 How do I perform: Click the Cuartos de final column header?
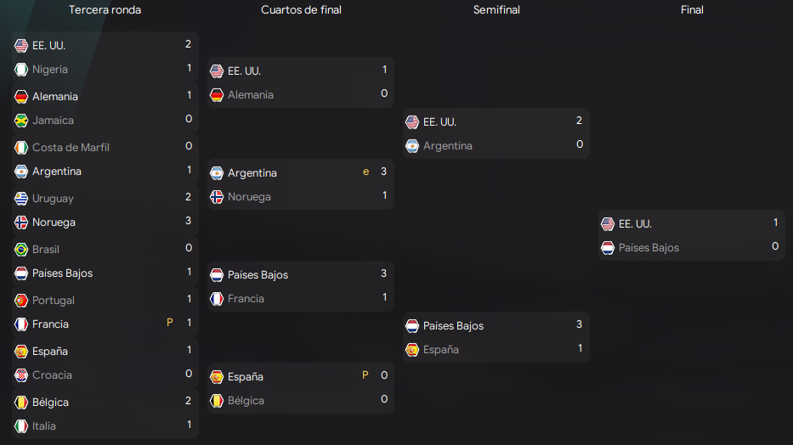(x=301, y=10)
